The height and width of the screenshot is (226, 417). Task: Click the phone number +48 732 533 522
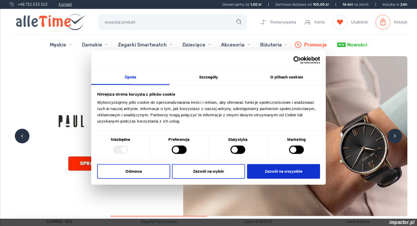pos(33,4)
